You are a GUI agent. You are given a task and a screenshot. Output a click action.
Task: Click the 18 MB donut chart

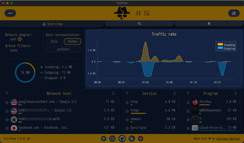[25, 72]
